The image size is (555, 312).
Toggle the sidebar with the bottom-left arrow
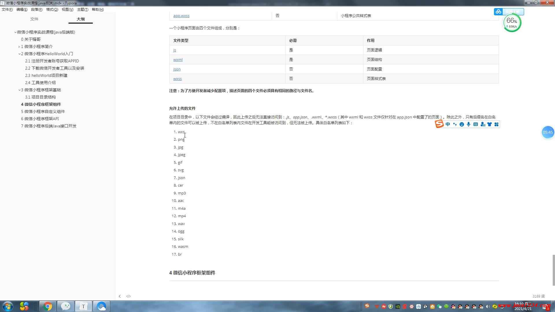pos(120,296)
